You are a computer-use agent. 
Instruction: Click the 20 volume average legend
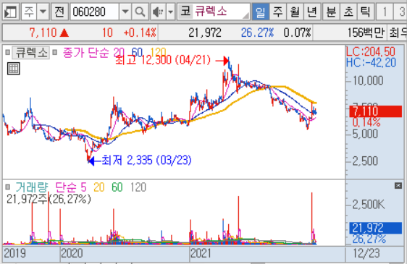click(99, 187)
